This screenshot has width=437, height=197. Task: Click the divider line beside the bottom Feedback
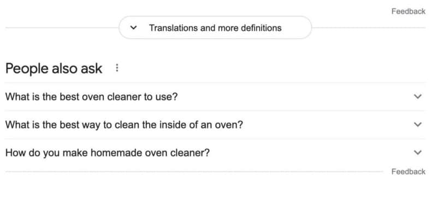(194, 171)
